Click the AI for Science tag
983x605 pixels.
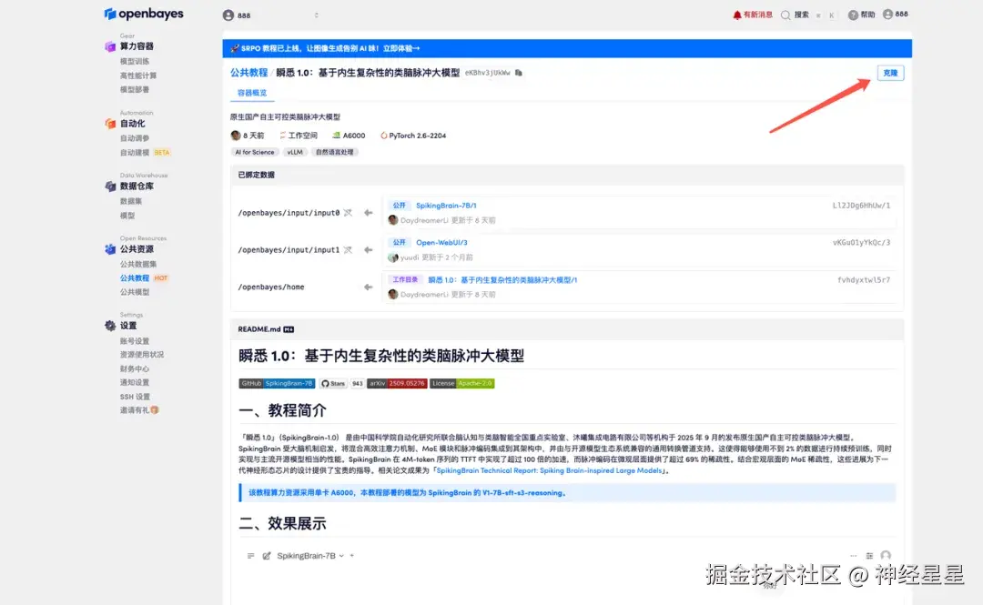(x=255, y=152)
